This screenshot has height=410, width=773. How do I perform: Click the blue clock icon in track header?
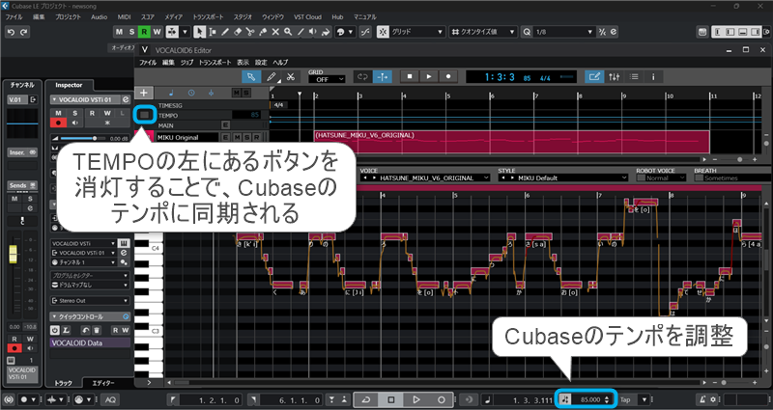pos(191,93)
